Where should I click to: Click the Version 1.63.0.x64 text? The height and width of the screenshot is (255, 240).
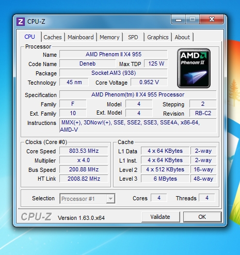(81, 218)
